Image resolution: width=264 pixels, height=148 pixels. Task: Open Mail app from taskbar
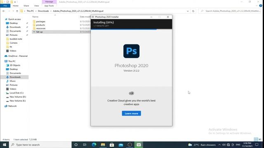[121, 145]
